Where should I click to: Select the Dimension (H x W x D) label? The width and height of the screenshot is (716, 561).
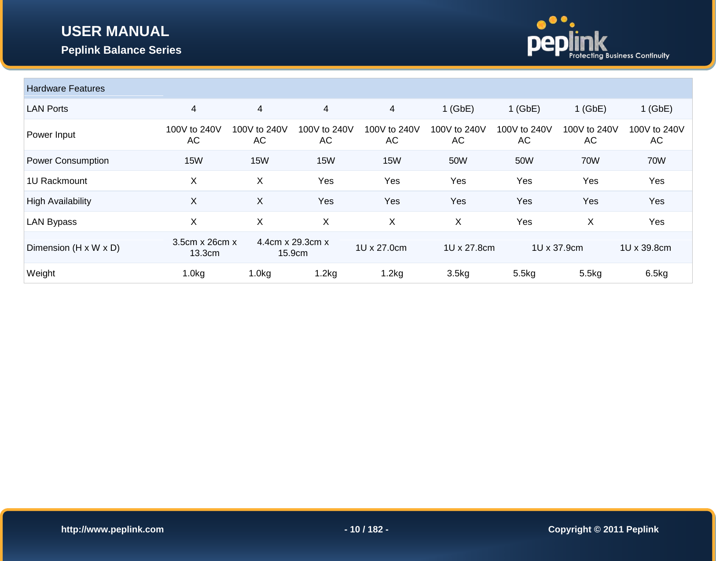[x=73, y=248]
